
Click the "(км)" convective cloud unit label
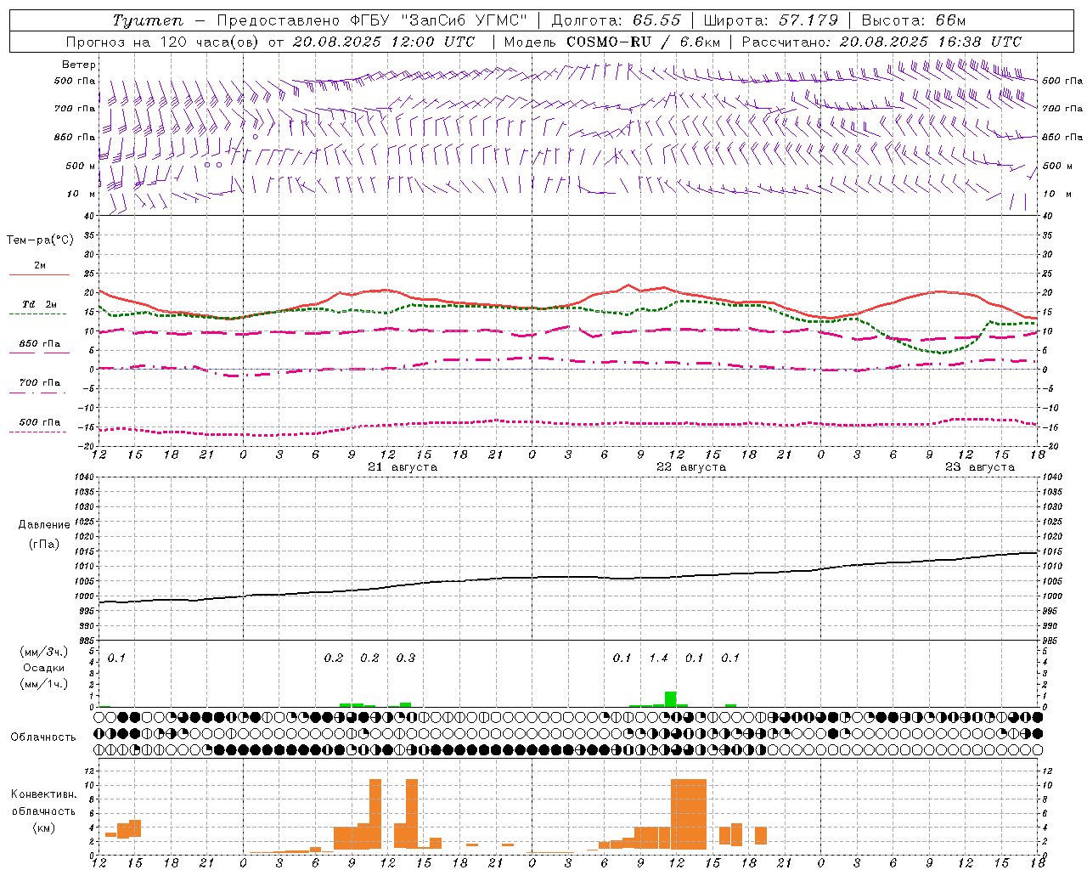43,828
